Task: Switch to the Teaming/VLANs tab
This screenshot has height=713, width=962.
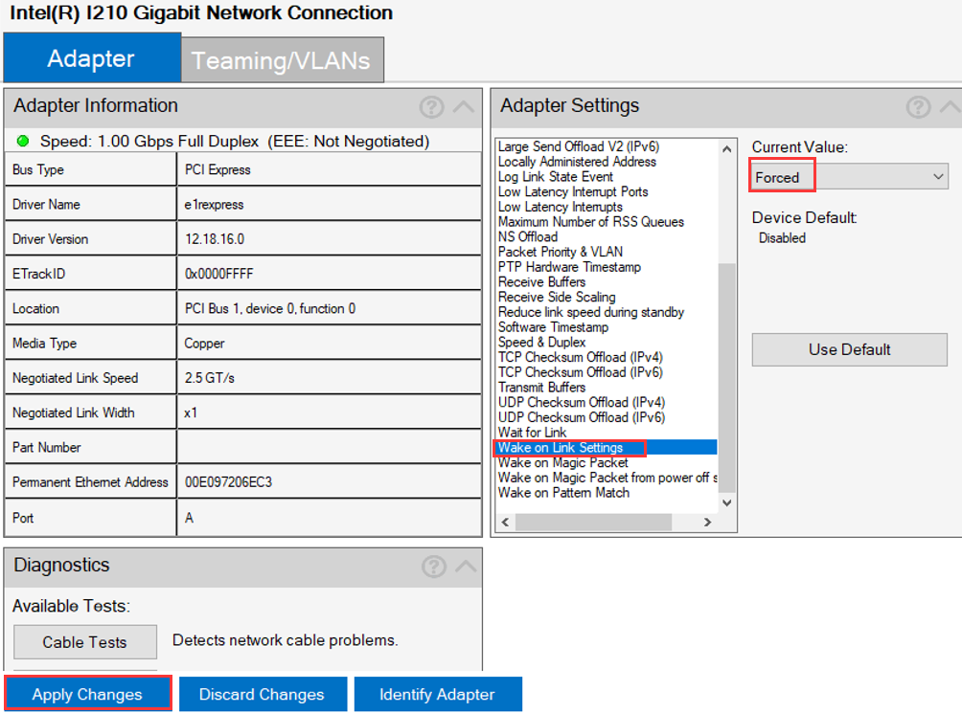Action: 283,60
